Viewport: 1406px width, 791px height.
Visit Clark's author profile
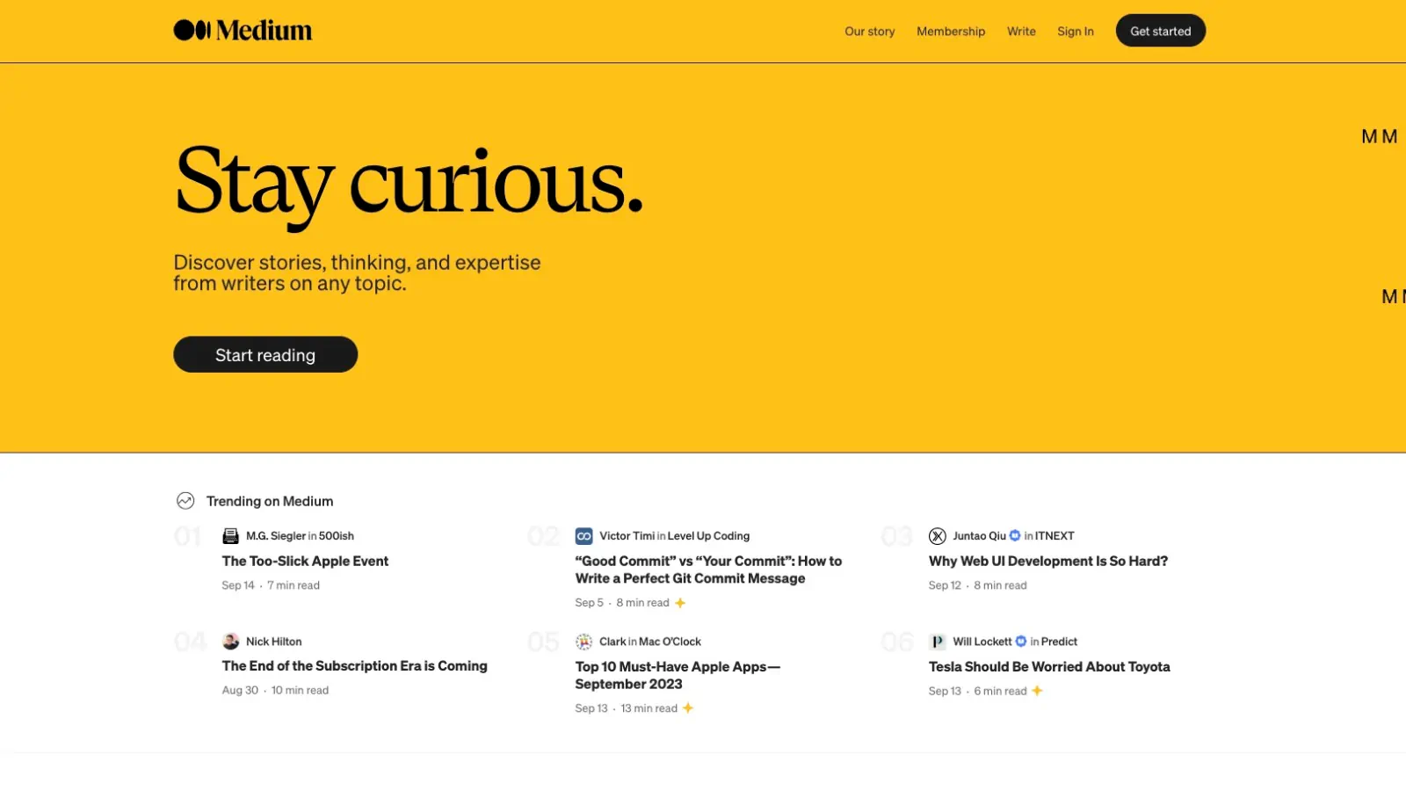pyautogui.click(x=612, y=642)
